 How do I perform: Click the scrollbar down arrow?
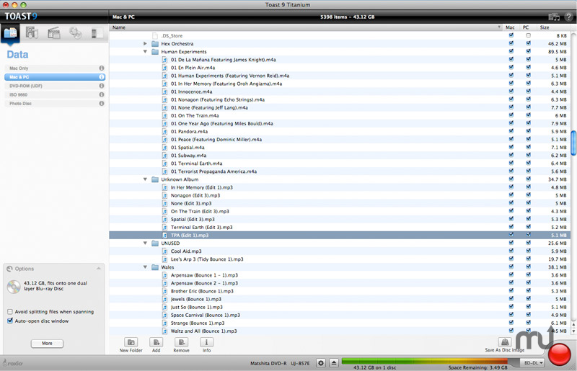(x=573, y=331)
